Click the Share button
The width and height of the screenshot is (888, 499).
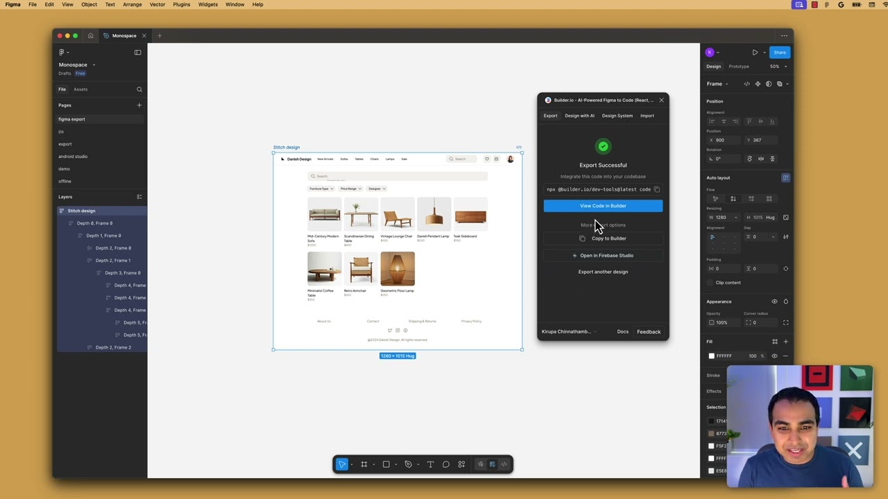click(780, 53)
